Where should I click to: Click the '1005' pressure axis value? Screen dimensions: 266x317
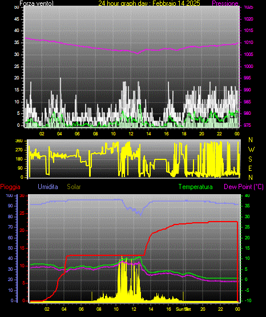click(248, 54)
